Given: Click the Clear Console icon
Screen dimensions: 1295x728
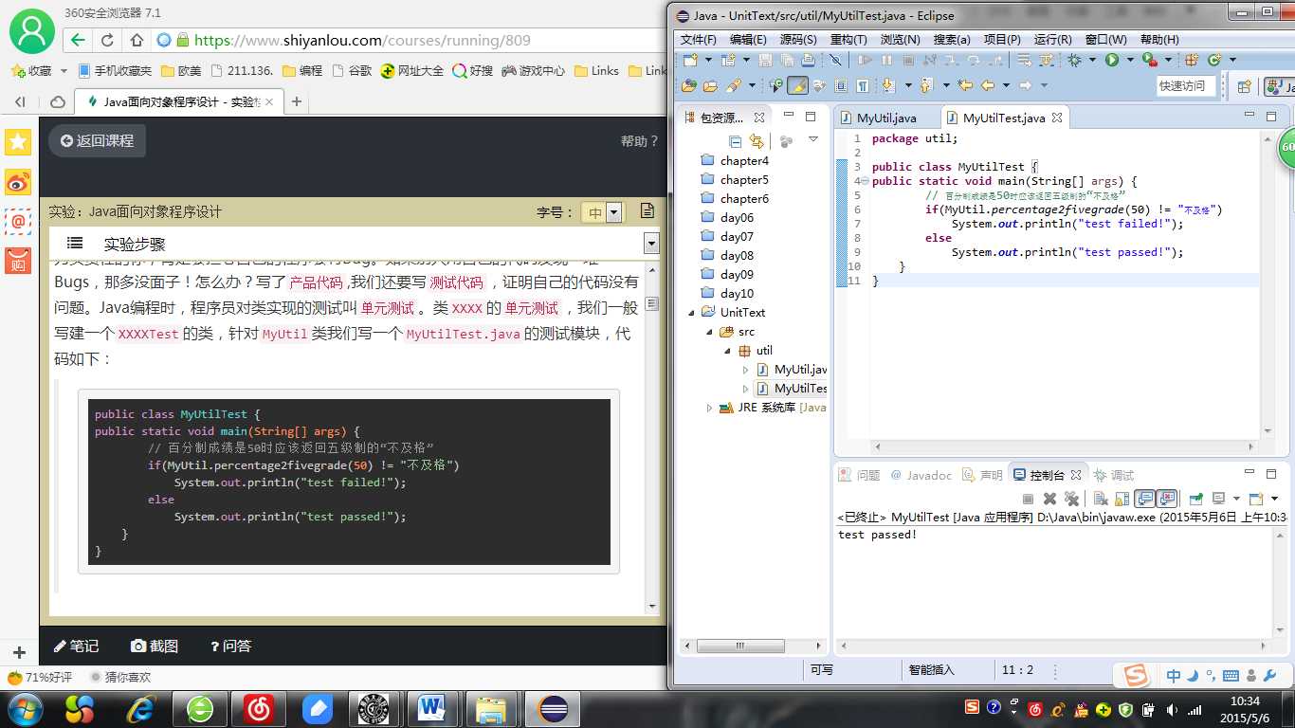Looking at the screenshot, I should click(x=1101, y=499).
